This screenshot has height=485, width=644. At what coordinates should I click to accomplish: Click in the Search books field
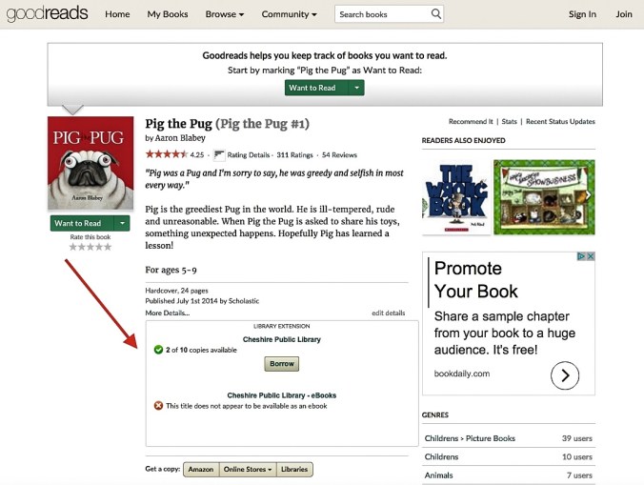pyautogui.click(x=381, y=14)
